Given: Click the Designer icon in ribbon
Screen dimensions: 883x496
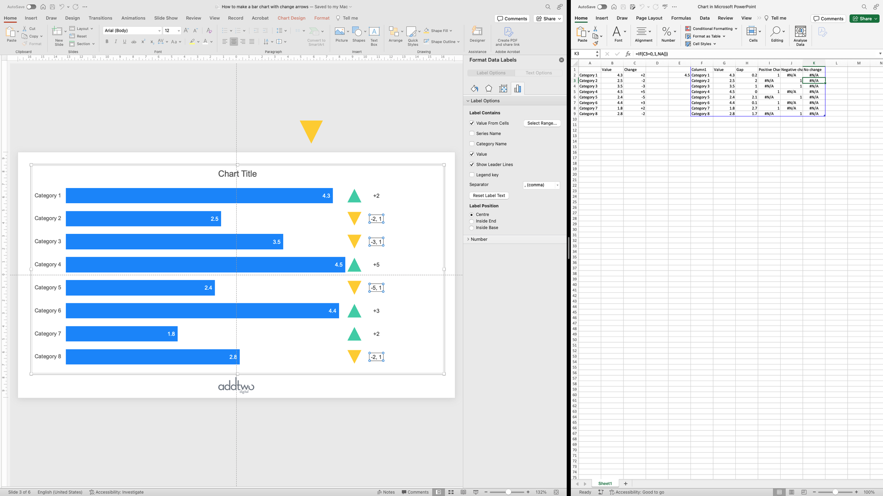Looking at the screenshot, I should coord(477,32).
